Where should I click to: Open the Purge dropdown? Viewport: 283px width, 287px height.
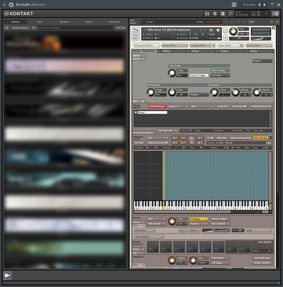point(214,34)
